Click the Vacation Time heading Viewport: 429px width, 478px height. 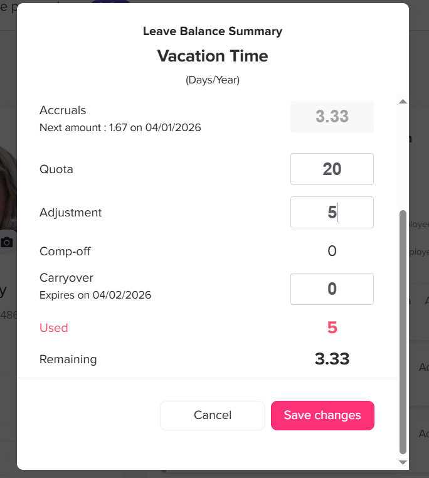[x=213, y=56]
